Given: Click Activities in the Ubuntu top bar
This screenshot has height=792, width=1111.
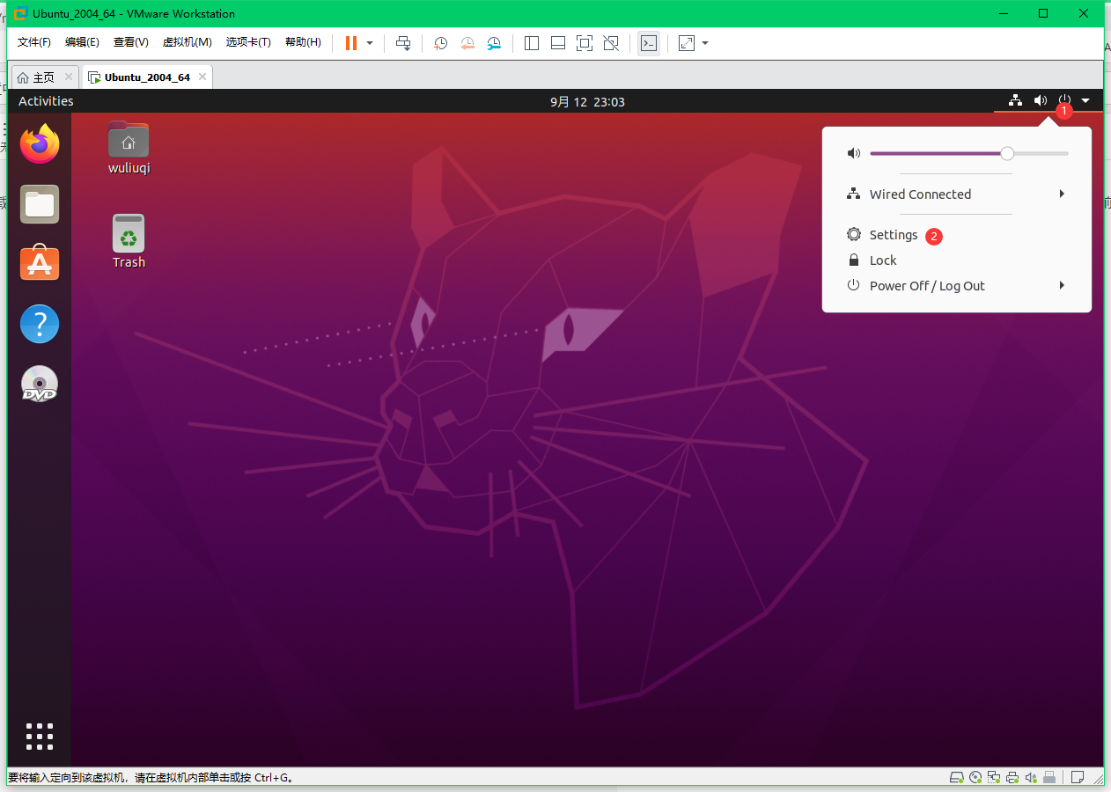Looking at the screenshot, I should coord(46,101).
